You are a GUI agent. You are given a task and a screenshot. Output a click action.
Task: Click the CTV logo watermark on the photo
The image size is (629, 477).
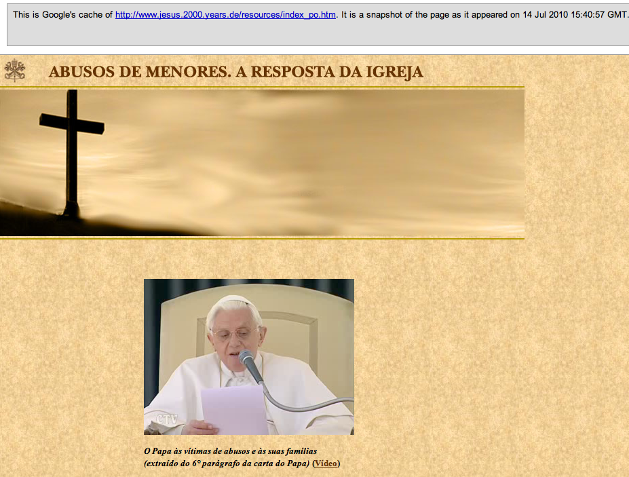pos(167,420)
